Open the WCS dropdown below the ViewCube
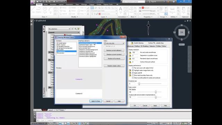222x125 pixels. (x=182, y=44)
